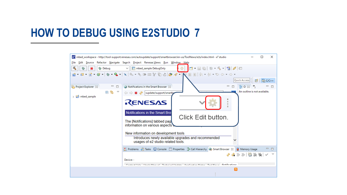Open the Debug icon dropdown arrow in second toolbar

coord(111,74)
